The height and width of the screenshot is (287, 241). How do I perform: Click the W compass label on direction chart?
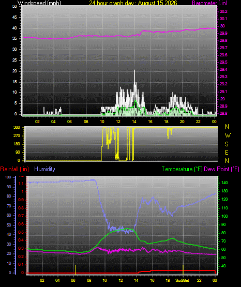[x=228, y=135]
